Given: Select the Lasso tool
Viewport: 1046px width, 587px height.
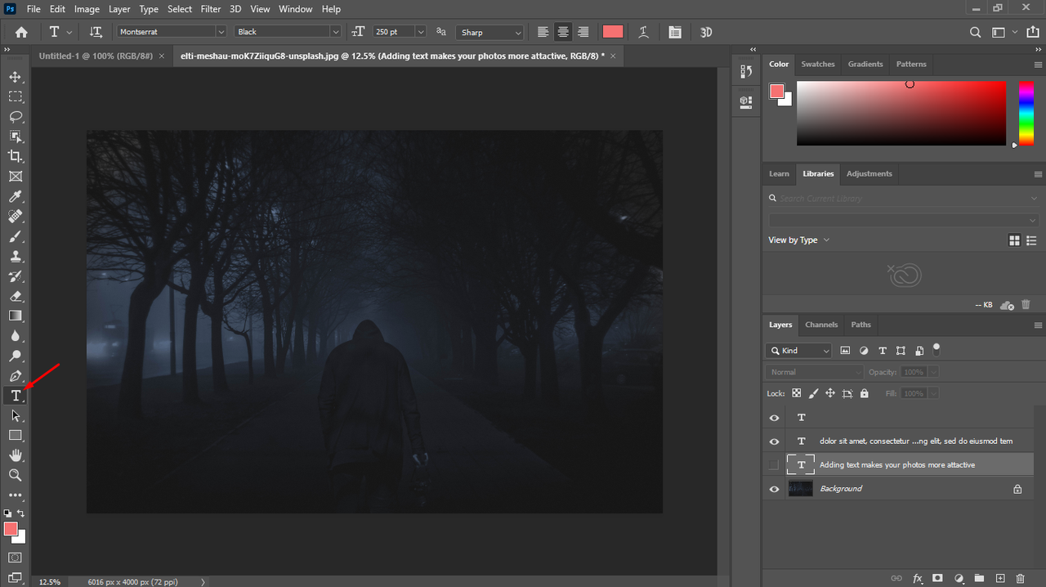Looking at the screenshot, I should pos(16,116).
